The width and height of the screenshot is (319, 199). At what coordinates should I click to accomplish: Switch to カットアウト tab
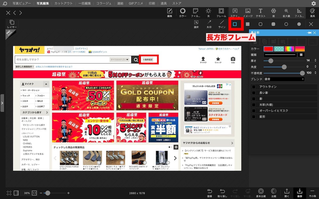pyautogui.click(x=64, y=3)
